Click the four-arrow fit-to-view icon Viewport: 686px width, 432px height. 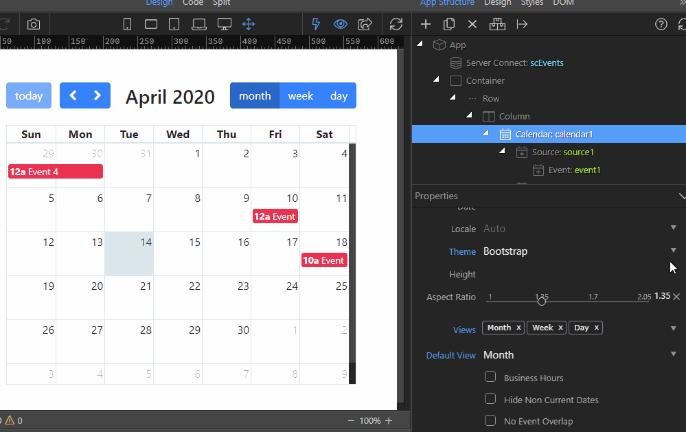(249, 24)
